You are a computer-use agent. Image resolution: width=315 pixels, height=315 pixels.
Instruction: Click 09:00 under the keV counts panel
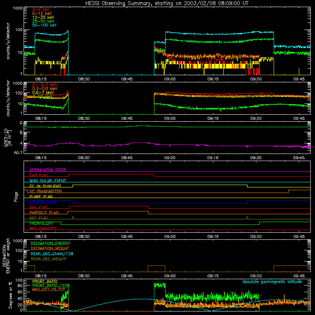click(x=170, y=79)
